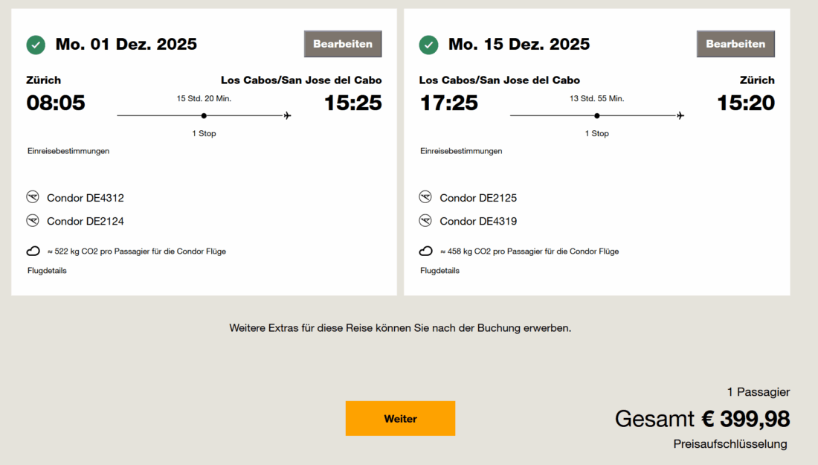
Task: Click the Condor logo beside DE4319
Action: click(x=425, y=221)
